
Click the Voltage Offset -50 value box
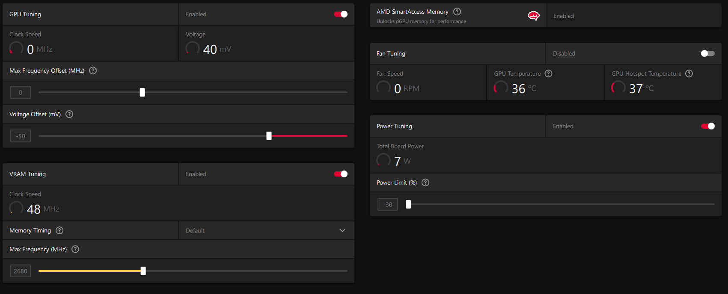[21, 136]
